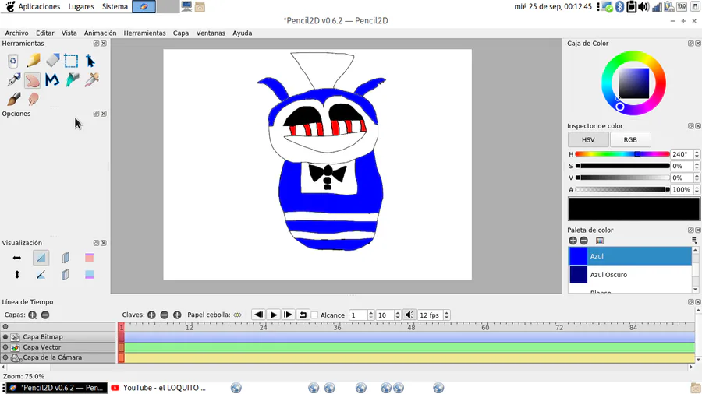The image size is (702, 394).
Task: Select the Brush tool
Action: point(14,99)
